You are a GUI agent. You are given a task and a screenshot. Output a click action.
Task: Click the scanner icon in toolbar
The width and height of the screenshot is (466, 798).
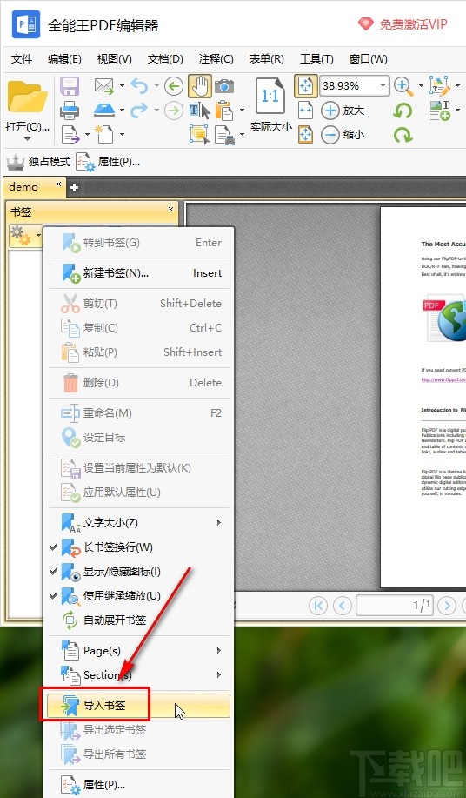click(x=103, y=110)
